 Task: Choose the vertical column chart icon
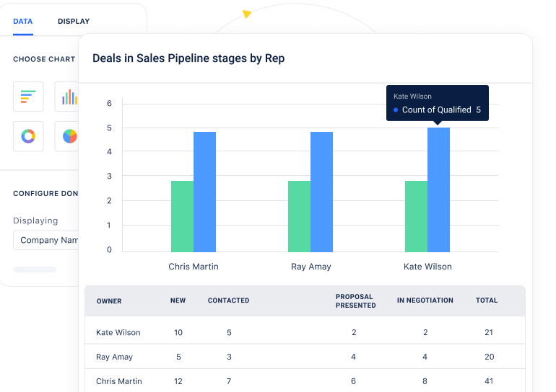[68, 97]
